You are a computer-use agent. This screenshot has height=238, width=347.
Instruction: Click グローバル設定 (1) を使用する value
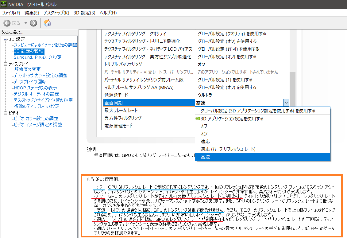(225, 80)
